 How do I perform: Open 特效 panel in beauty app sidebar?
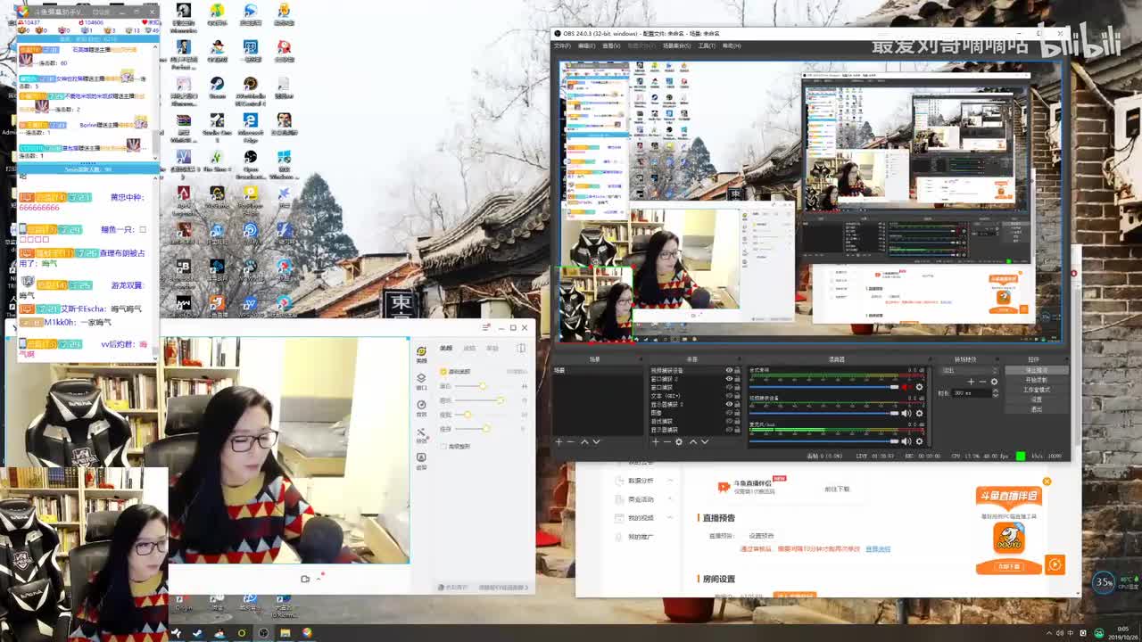point(422,434)
